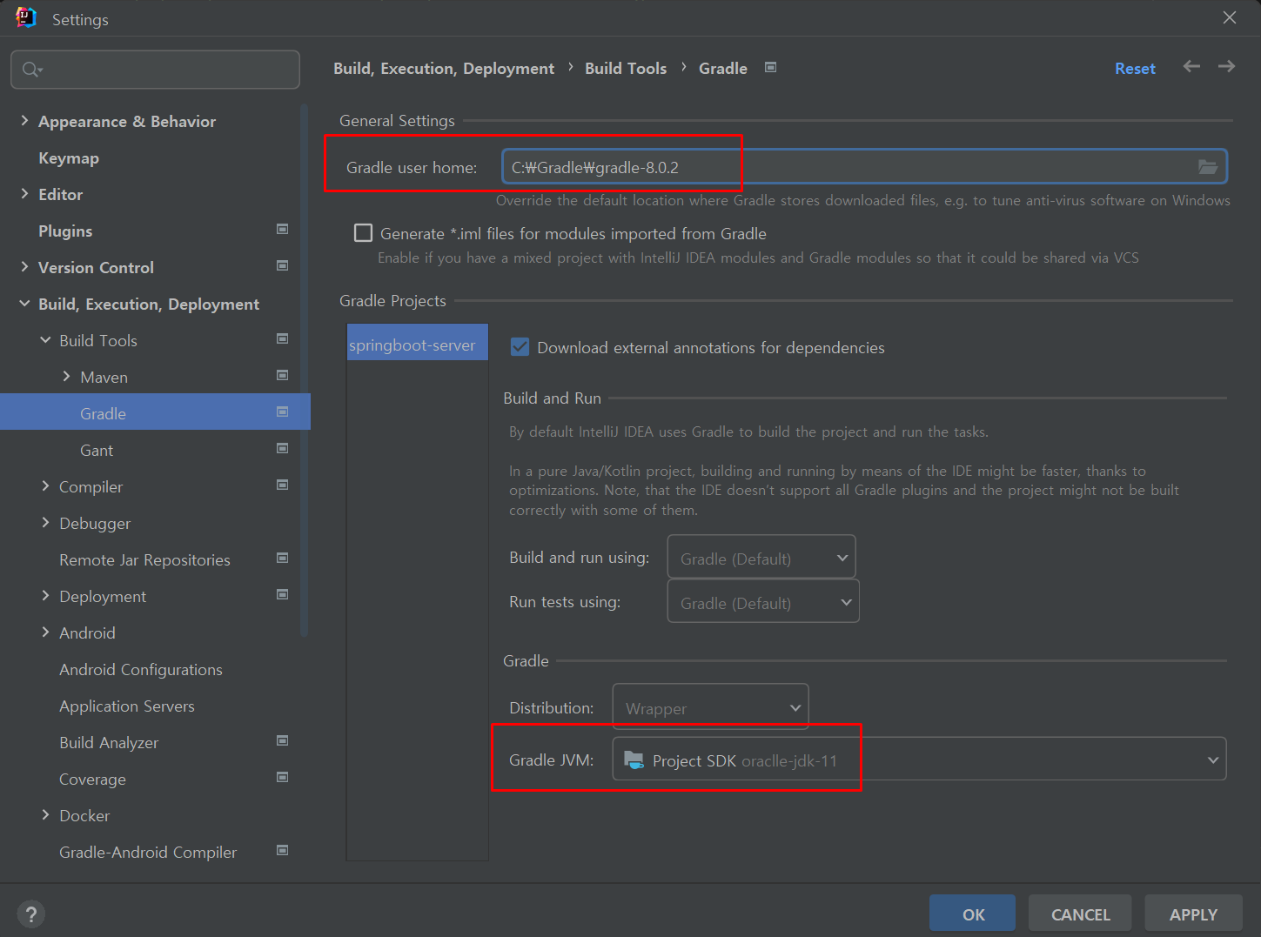Open Gradle-Android Compiler settings

pos(148,852)
